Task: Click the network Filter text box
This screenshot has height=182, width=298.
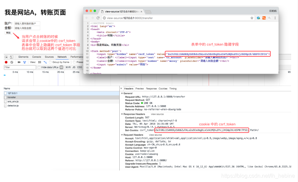Action: pyautogui.click(x=20, y=67)
